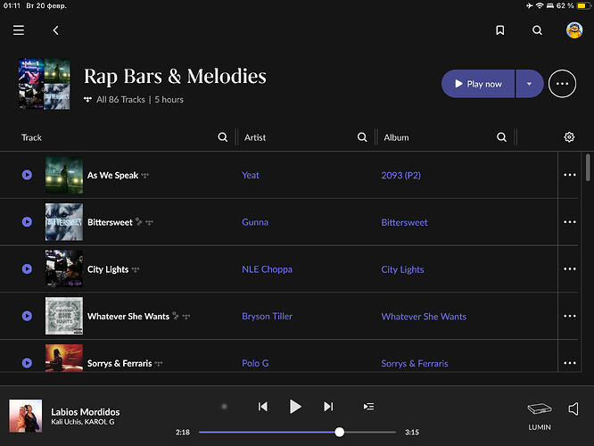The width and height of the screenshot is (594, 446).
Task: Open artist page for Bryson Tiller
Action: pos(267,316)
